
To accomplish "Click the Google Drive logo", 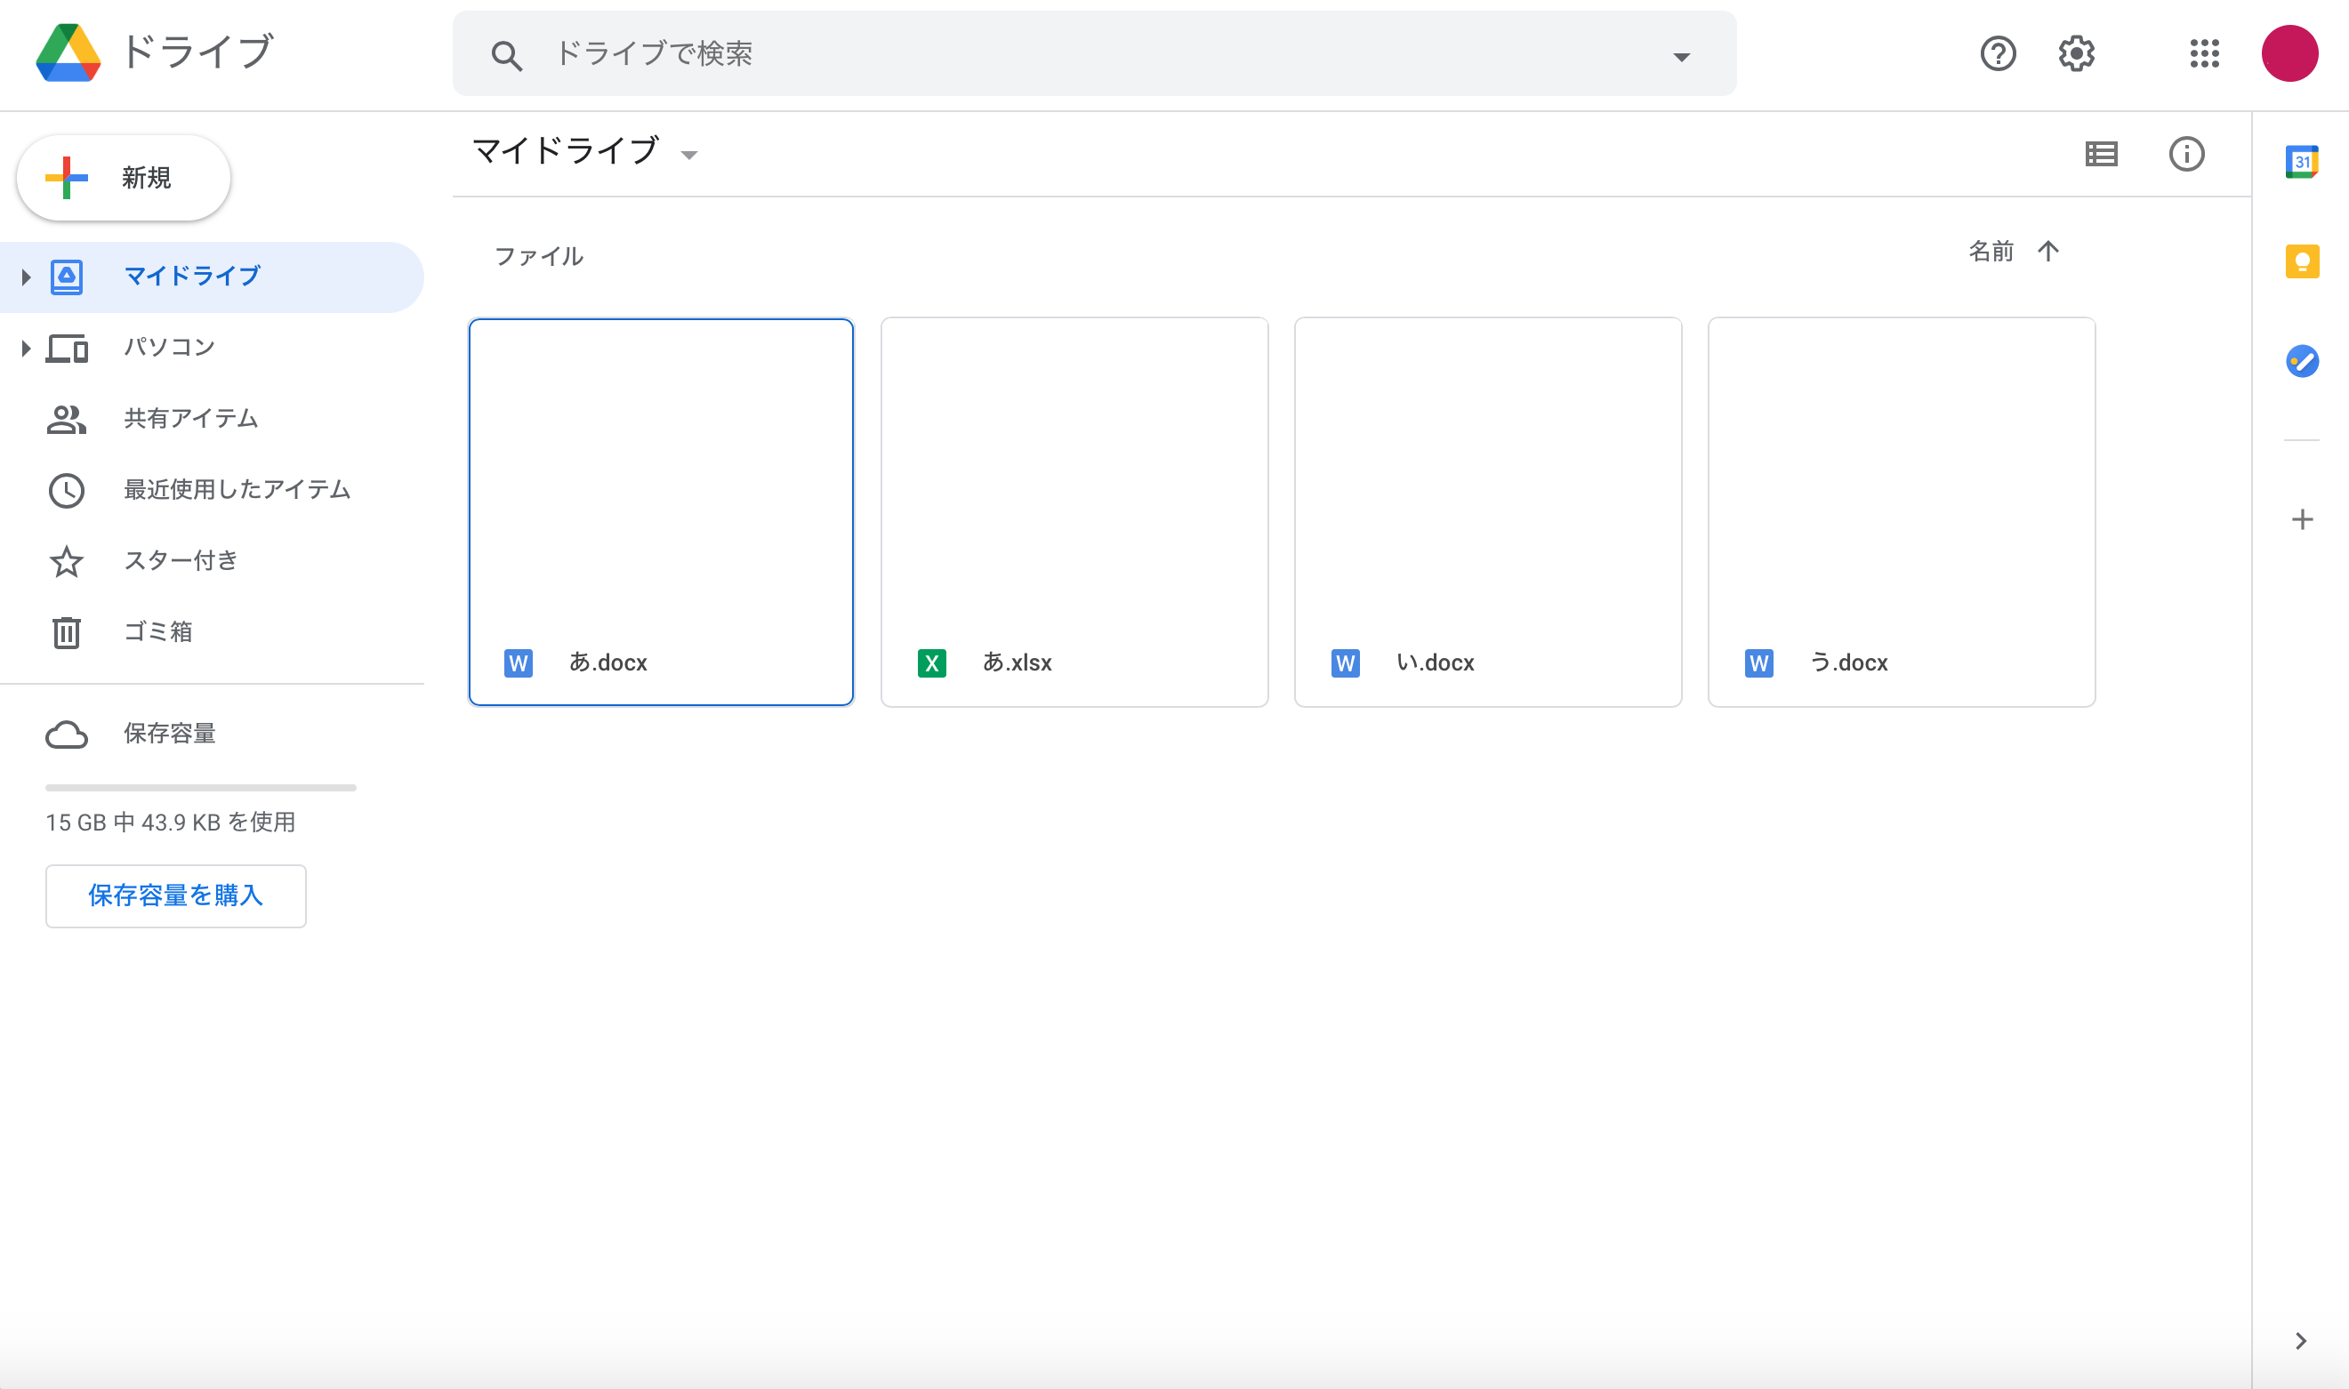I will [68, 53].
